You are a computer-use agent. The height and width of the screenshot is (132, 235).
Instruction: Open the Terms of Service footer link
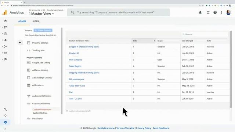[125, 128]
